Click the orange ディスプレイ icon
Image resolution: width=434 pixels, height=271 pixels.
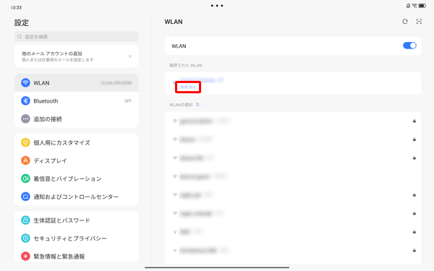(25, 160)
